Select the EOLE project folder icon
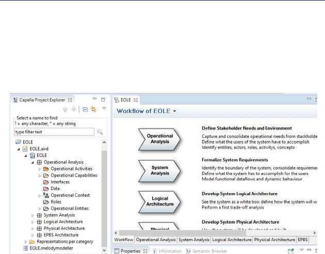325x254 pixels. (x=18, y=142)
